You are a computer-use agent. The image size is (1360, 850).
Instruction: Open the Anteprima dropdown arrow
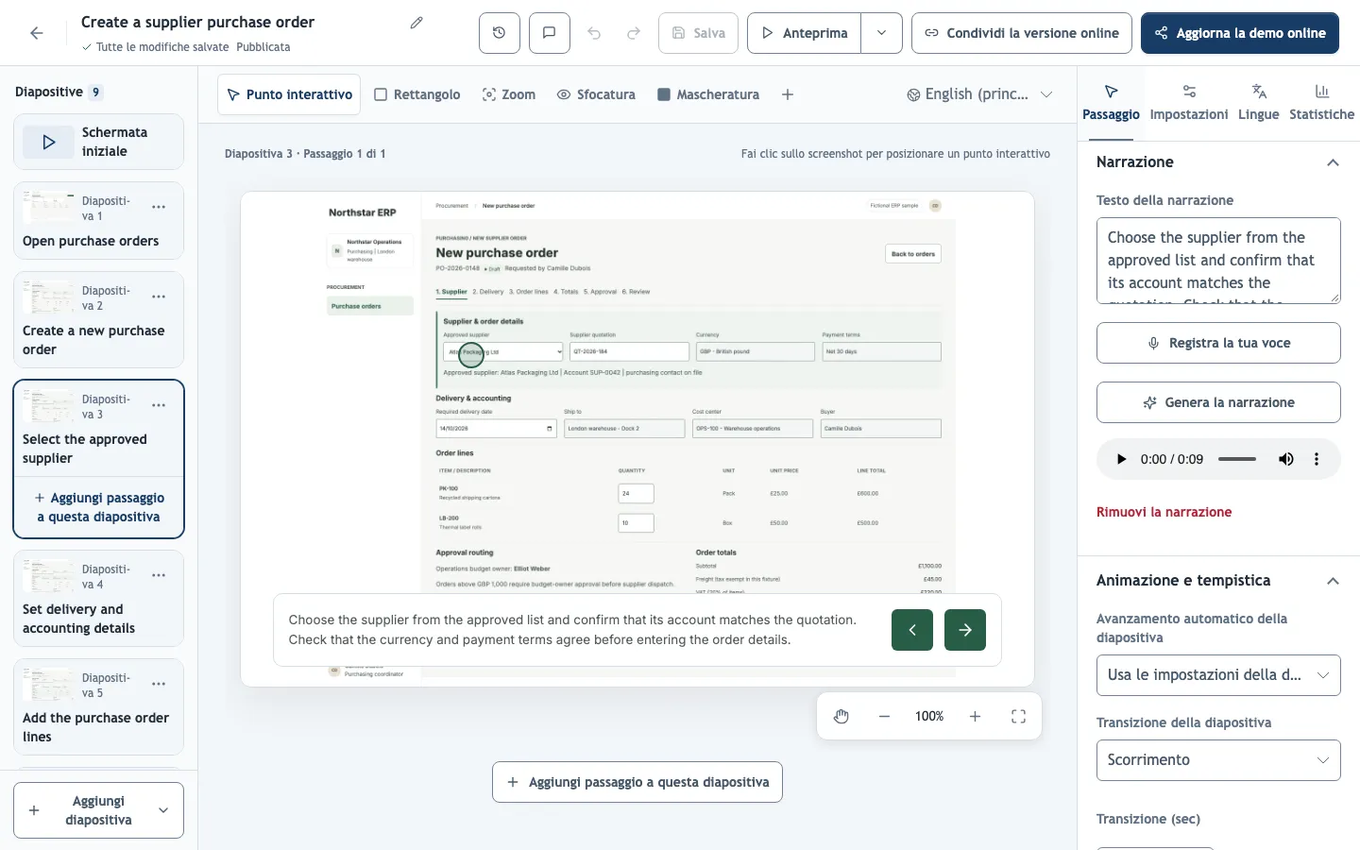(881, 33)
